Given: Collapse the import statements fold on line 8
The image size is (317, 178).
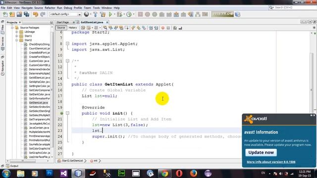Looking at the screenshot, I should [x=67, y=44].
